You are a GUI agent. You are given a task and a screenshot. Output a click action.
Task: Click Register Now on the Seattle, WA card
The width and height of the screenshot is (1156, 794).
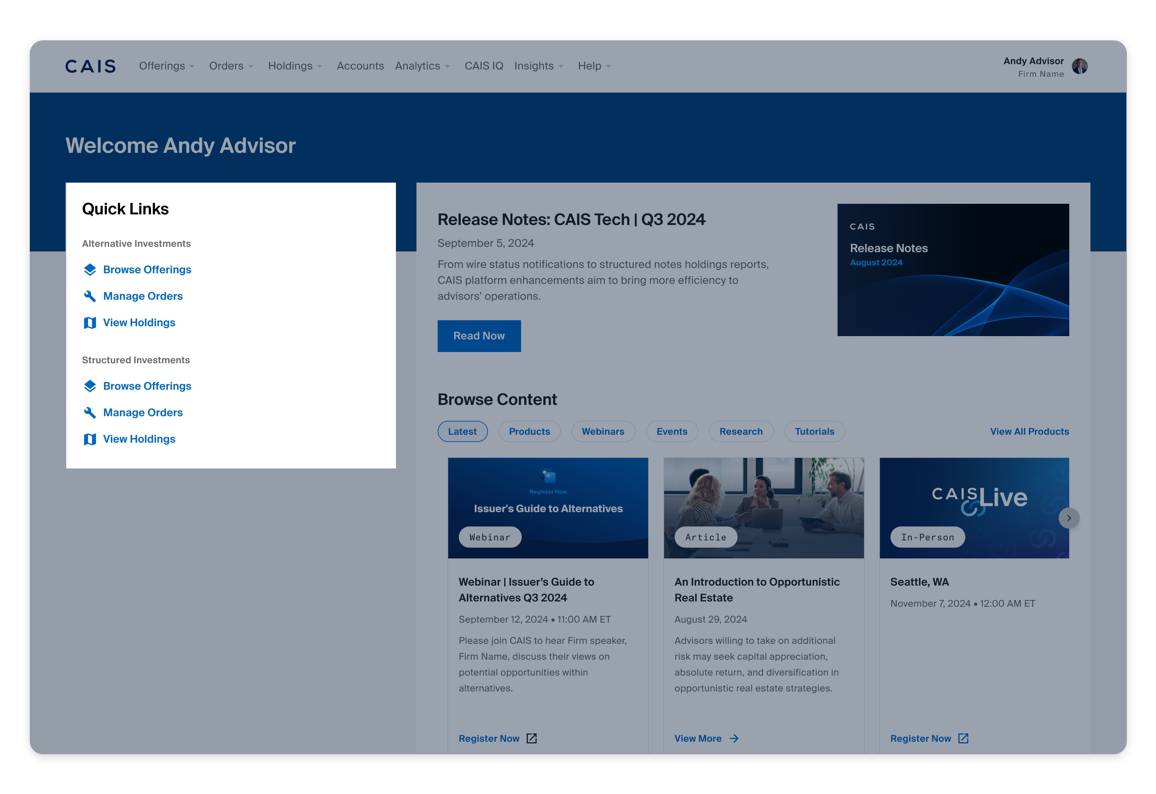point(921,738)
